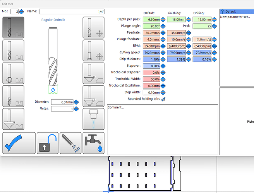Click the Default Depth per pass stepper
This screenshot has height=193, width=254.
tap(163, 19)
